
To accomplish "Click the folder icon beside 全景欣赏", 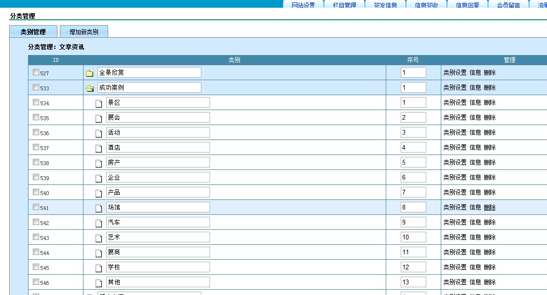I will 89,73.
